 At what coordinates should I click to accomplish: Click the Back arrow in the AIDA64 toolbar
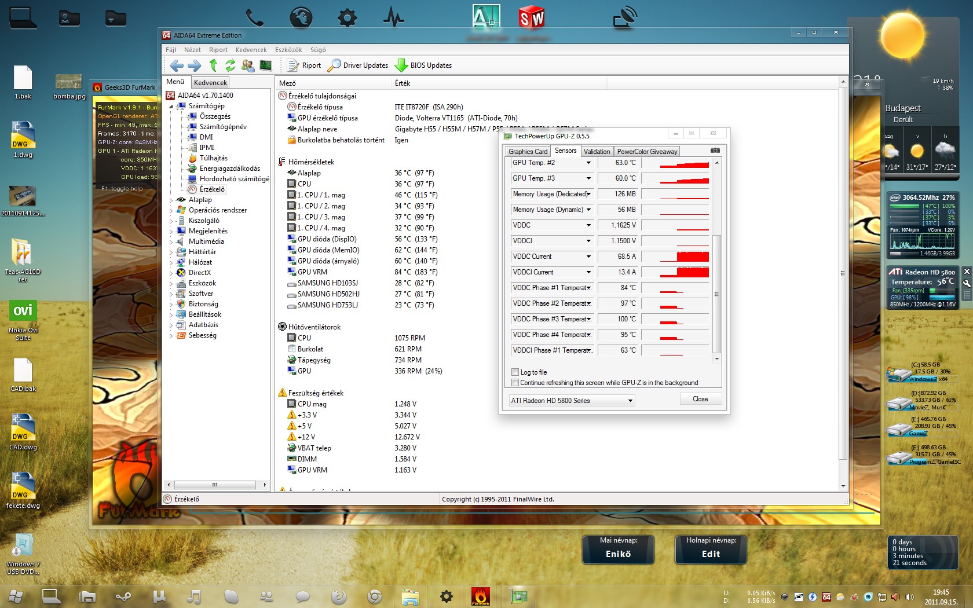(x=177, y=65)
